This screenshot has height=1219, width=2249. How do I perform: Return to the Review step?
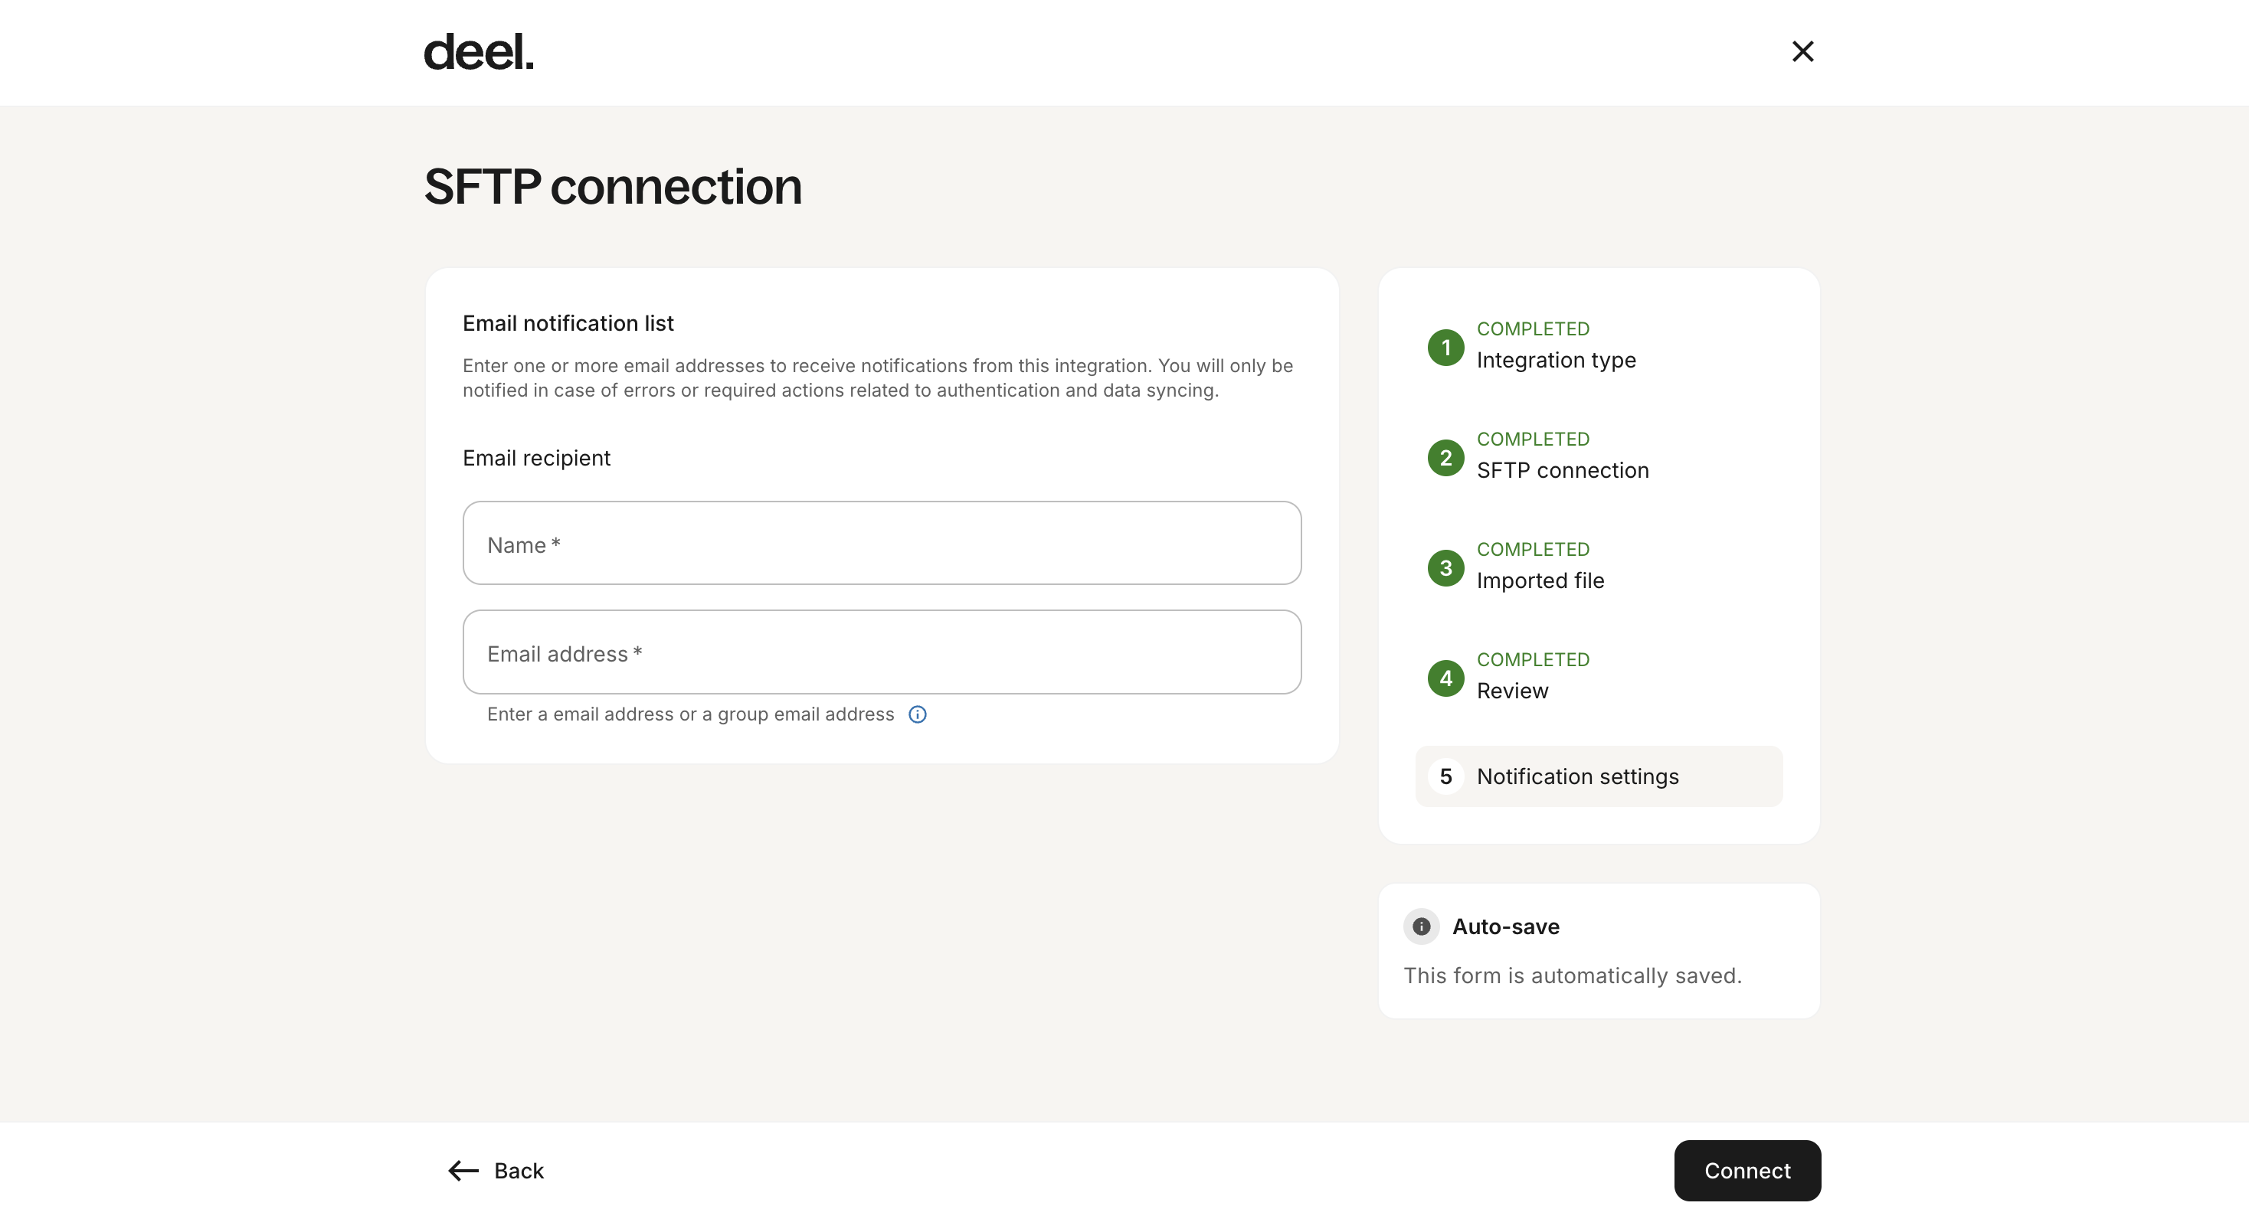(x=1512, y=690)
